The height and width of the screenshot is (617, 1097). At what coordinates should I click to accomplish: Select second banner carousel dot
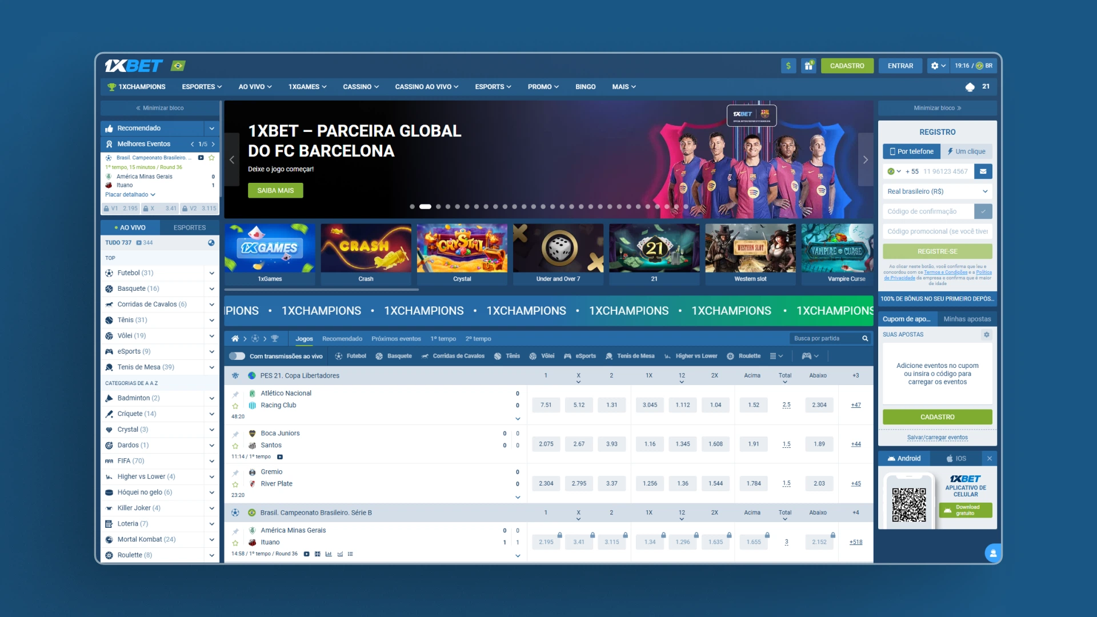[425, 207]
